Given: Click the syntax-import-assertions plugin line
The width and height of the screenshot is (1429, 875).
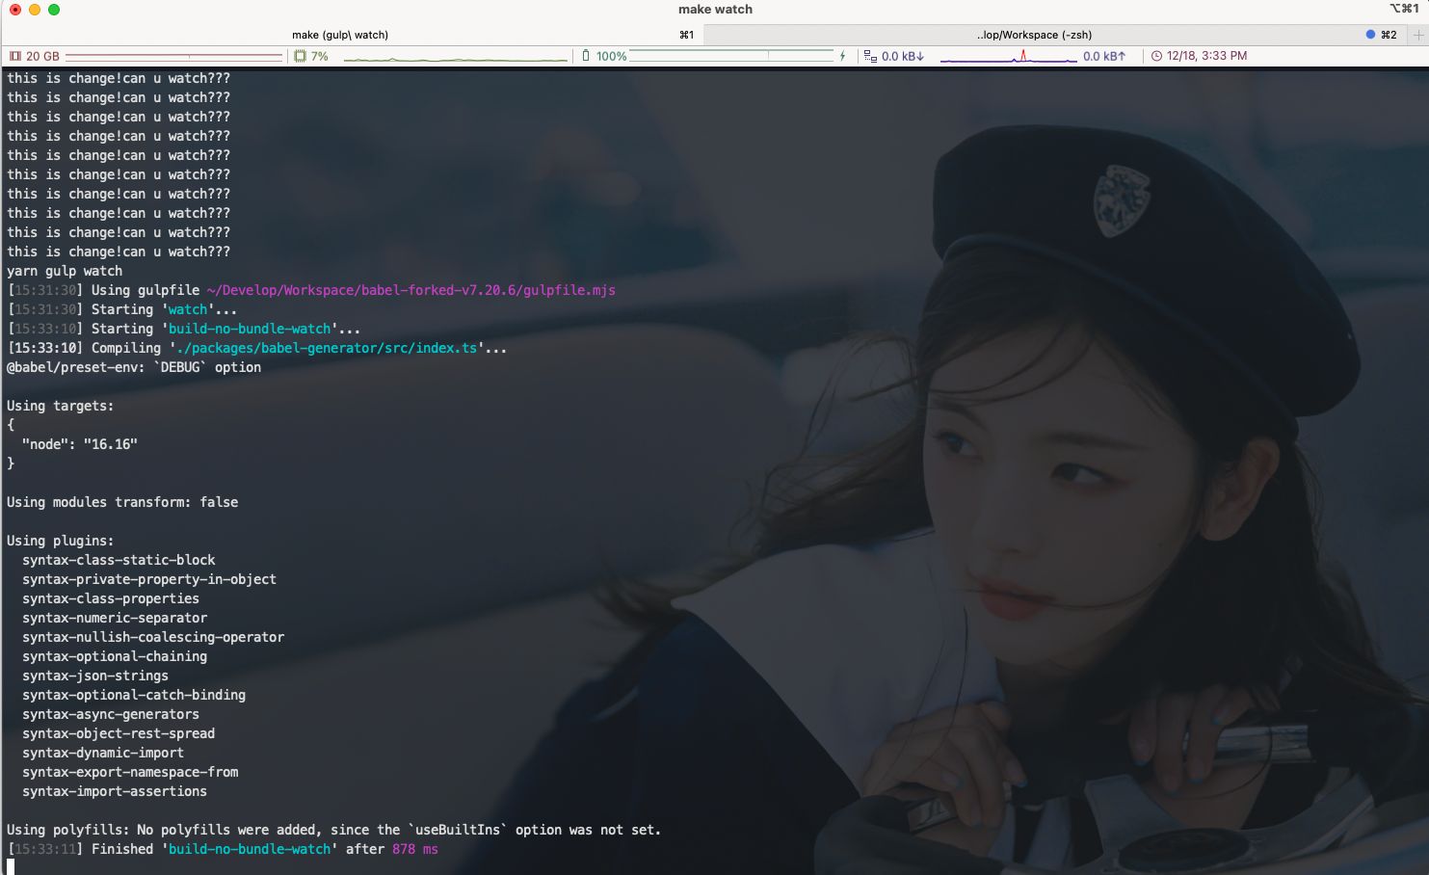Looking at the screenshot, I should [x=115, y=791].
